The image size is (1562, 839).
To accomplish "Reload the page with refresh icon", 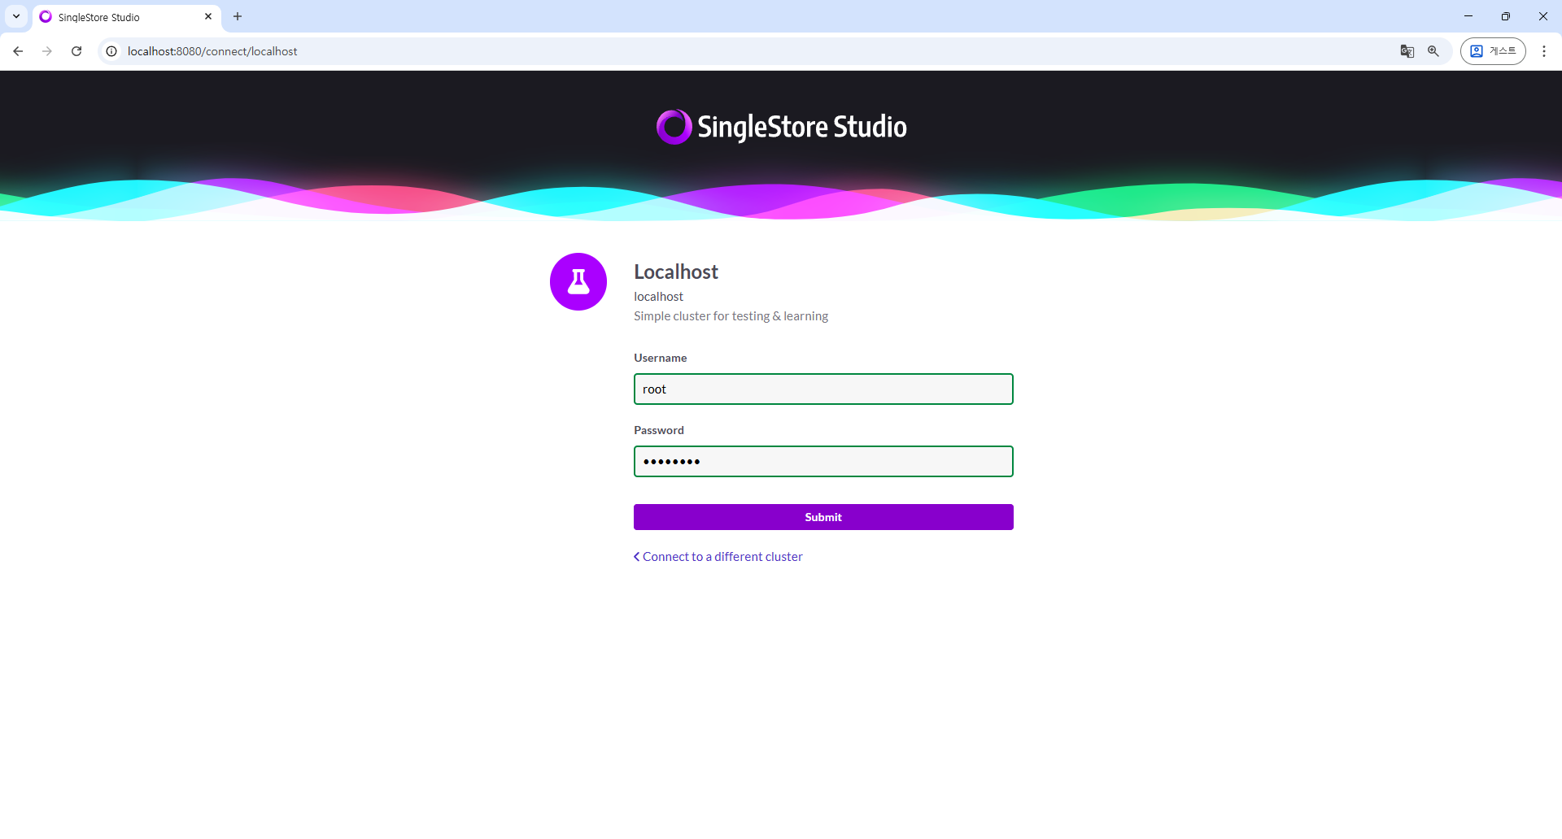I will click(76, 51).
